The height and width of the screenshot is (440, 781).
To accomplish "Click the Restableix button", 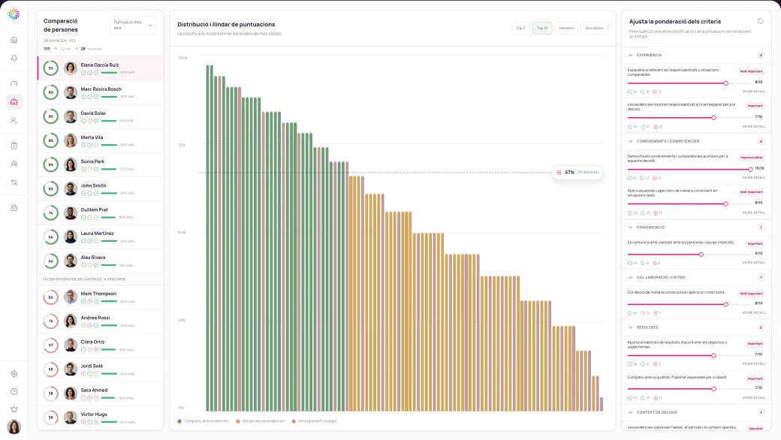I will coord(594,28).
